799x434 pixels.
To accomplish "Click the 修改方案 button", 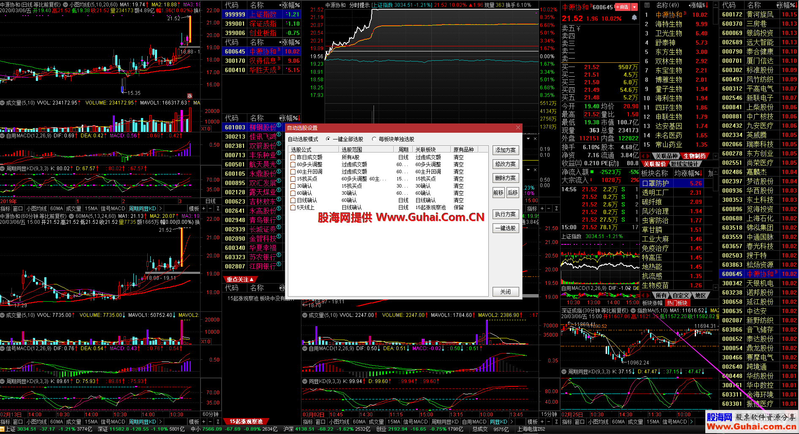I will (x=506, y=164).
